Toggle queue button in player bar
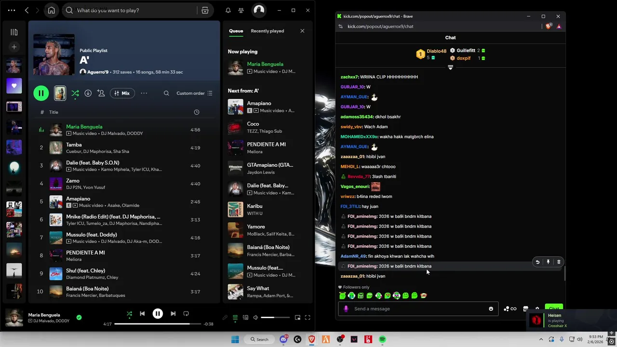Viewport: 617px width, 347px height. pos(235,318)
